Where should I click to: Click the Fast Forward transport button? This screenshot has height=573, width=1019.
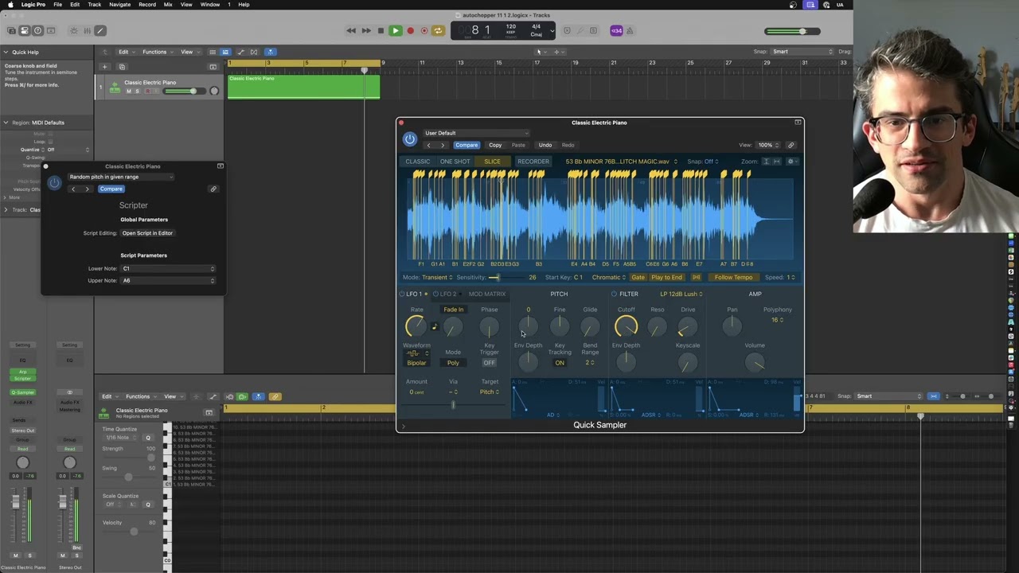pyautogui.click(x=366, y=31)
